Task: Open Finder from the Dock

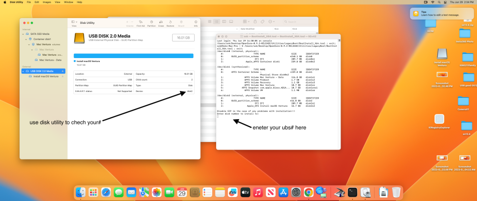Action: (x=81, y=192)
